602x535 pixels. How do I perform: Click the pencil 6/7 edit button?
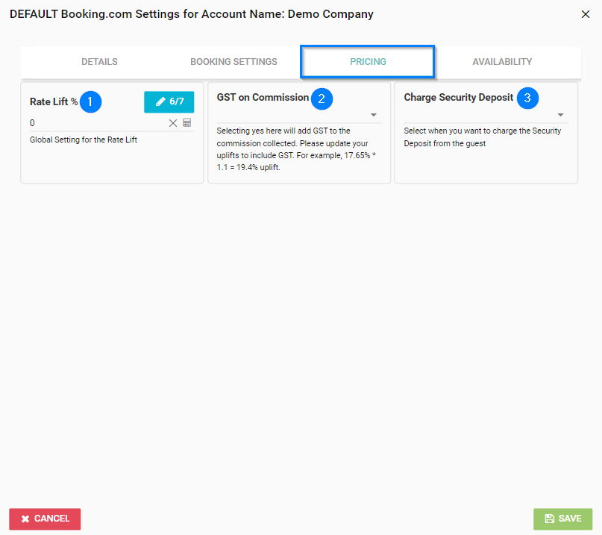click(x=169, y=101)
